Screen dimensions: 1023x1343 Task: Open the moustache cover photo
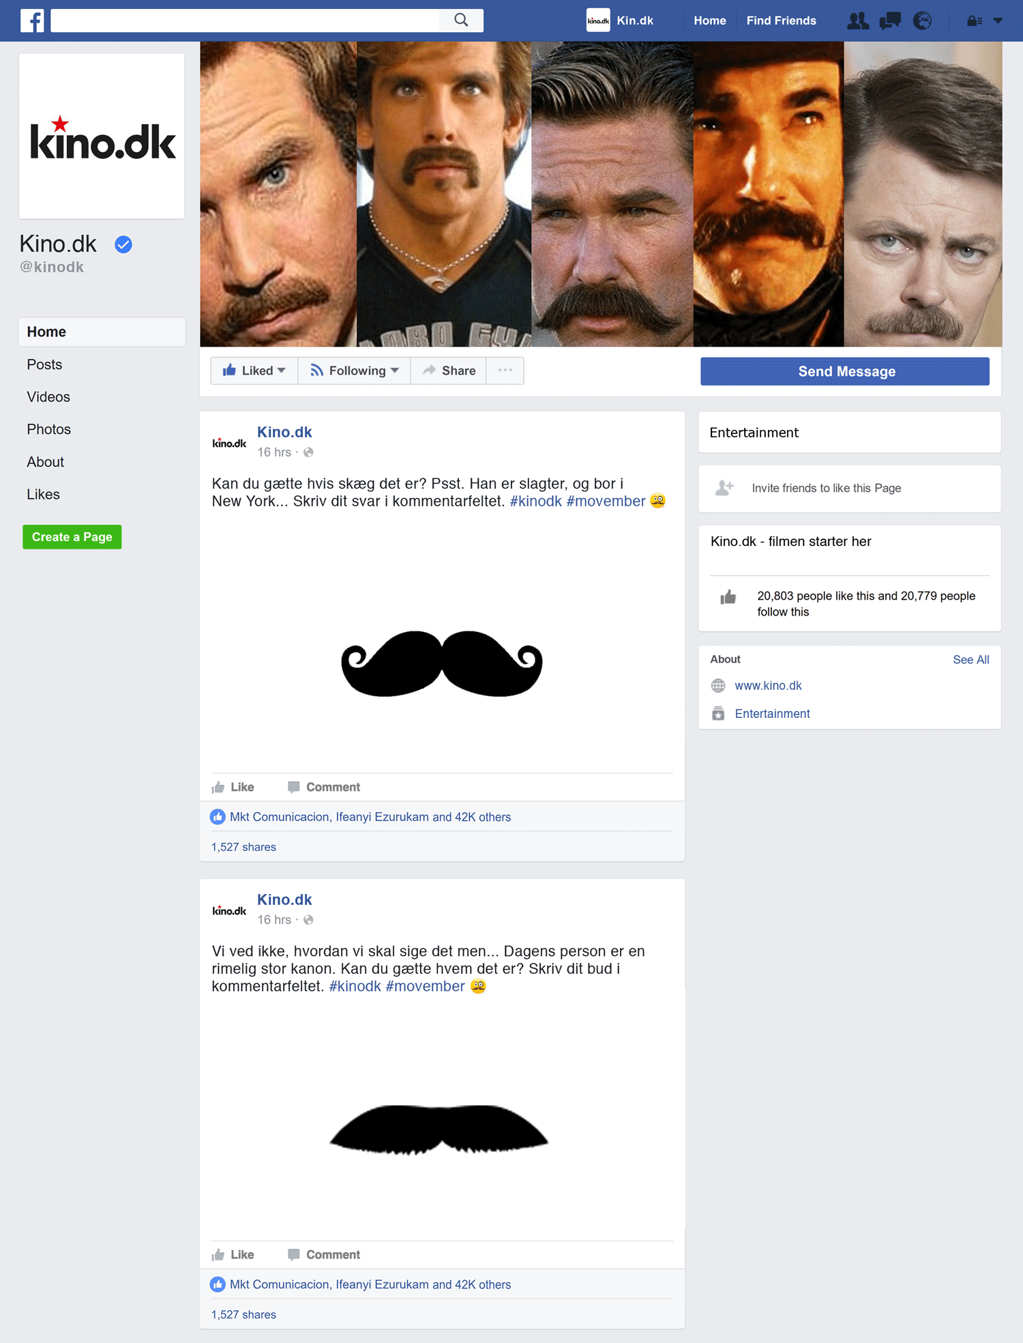[601, 194]
